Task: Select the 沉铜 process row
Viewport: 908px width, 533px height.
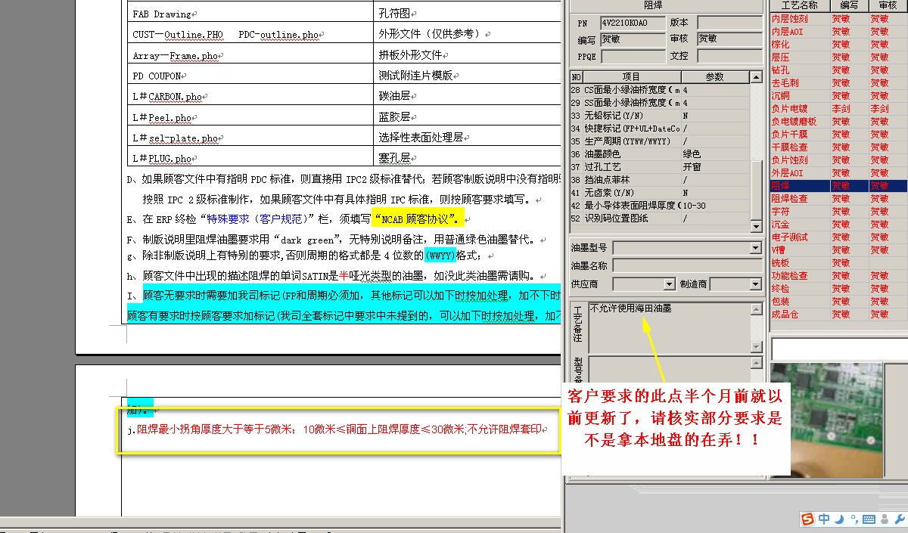Action: pyautogui.click(x=838, y=95)
